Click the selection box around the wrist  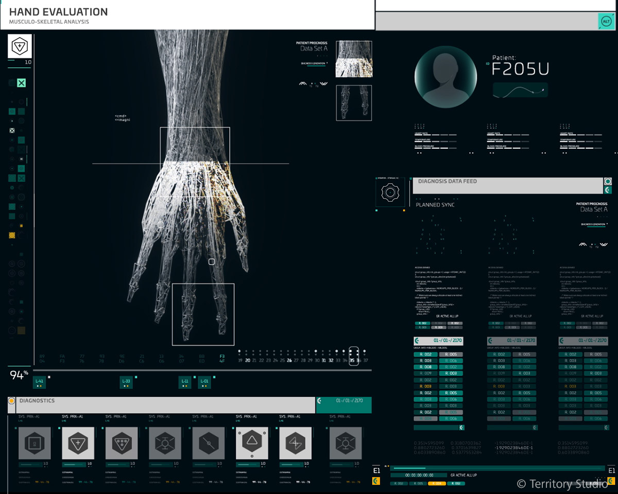[195, 162]
